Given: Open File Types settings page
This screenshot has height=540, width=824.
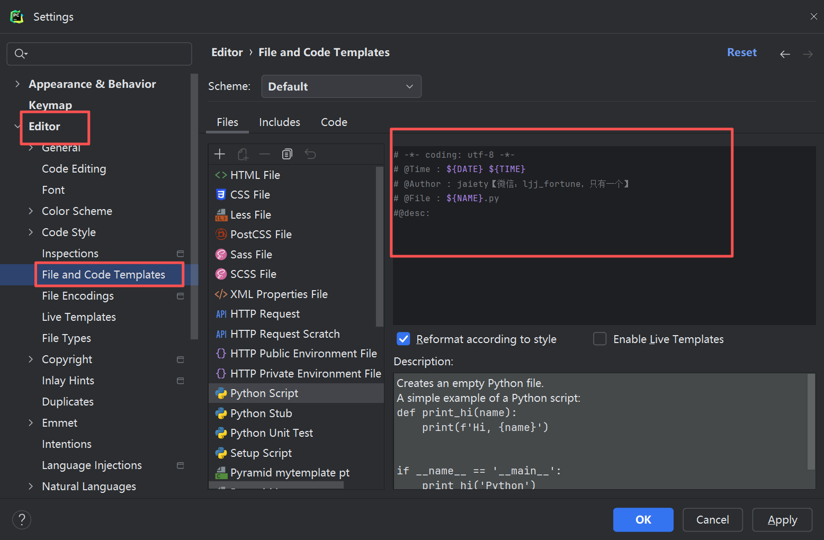Looking at the screenshot, I should [x=67, y=338].
